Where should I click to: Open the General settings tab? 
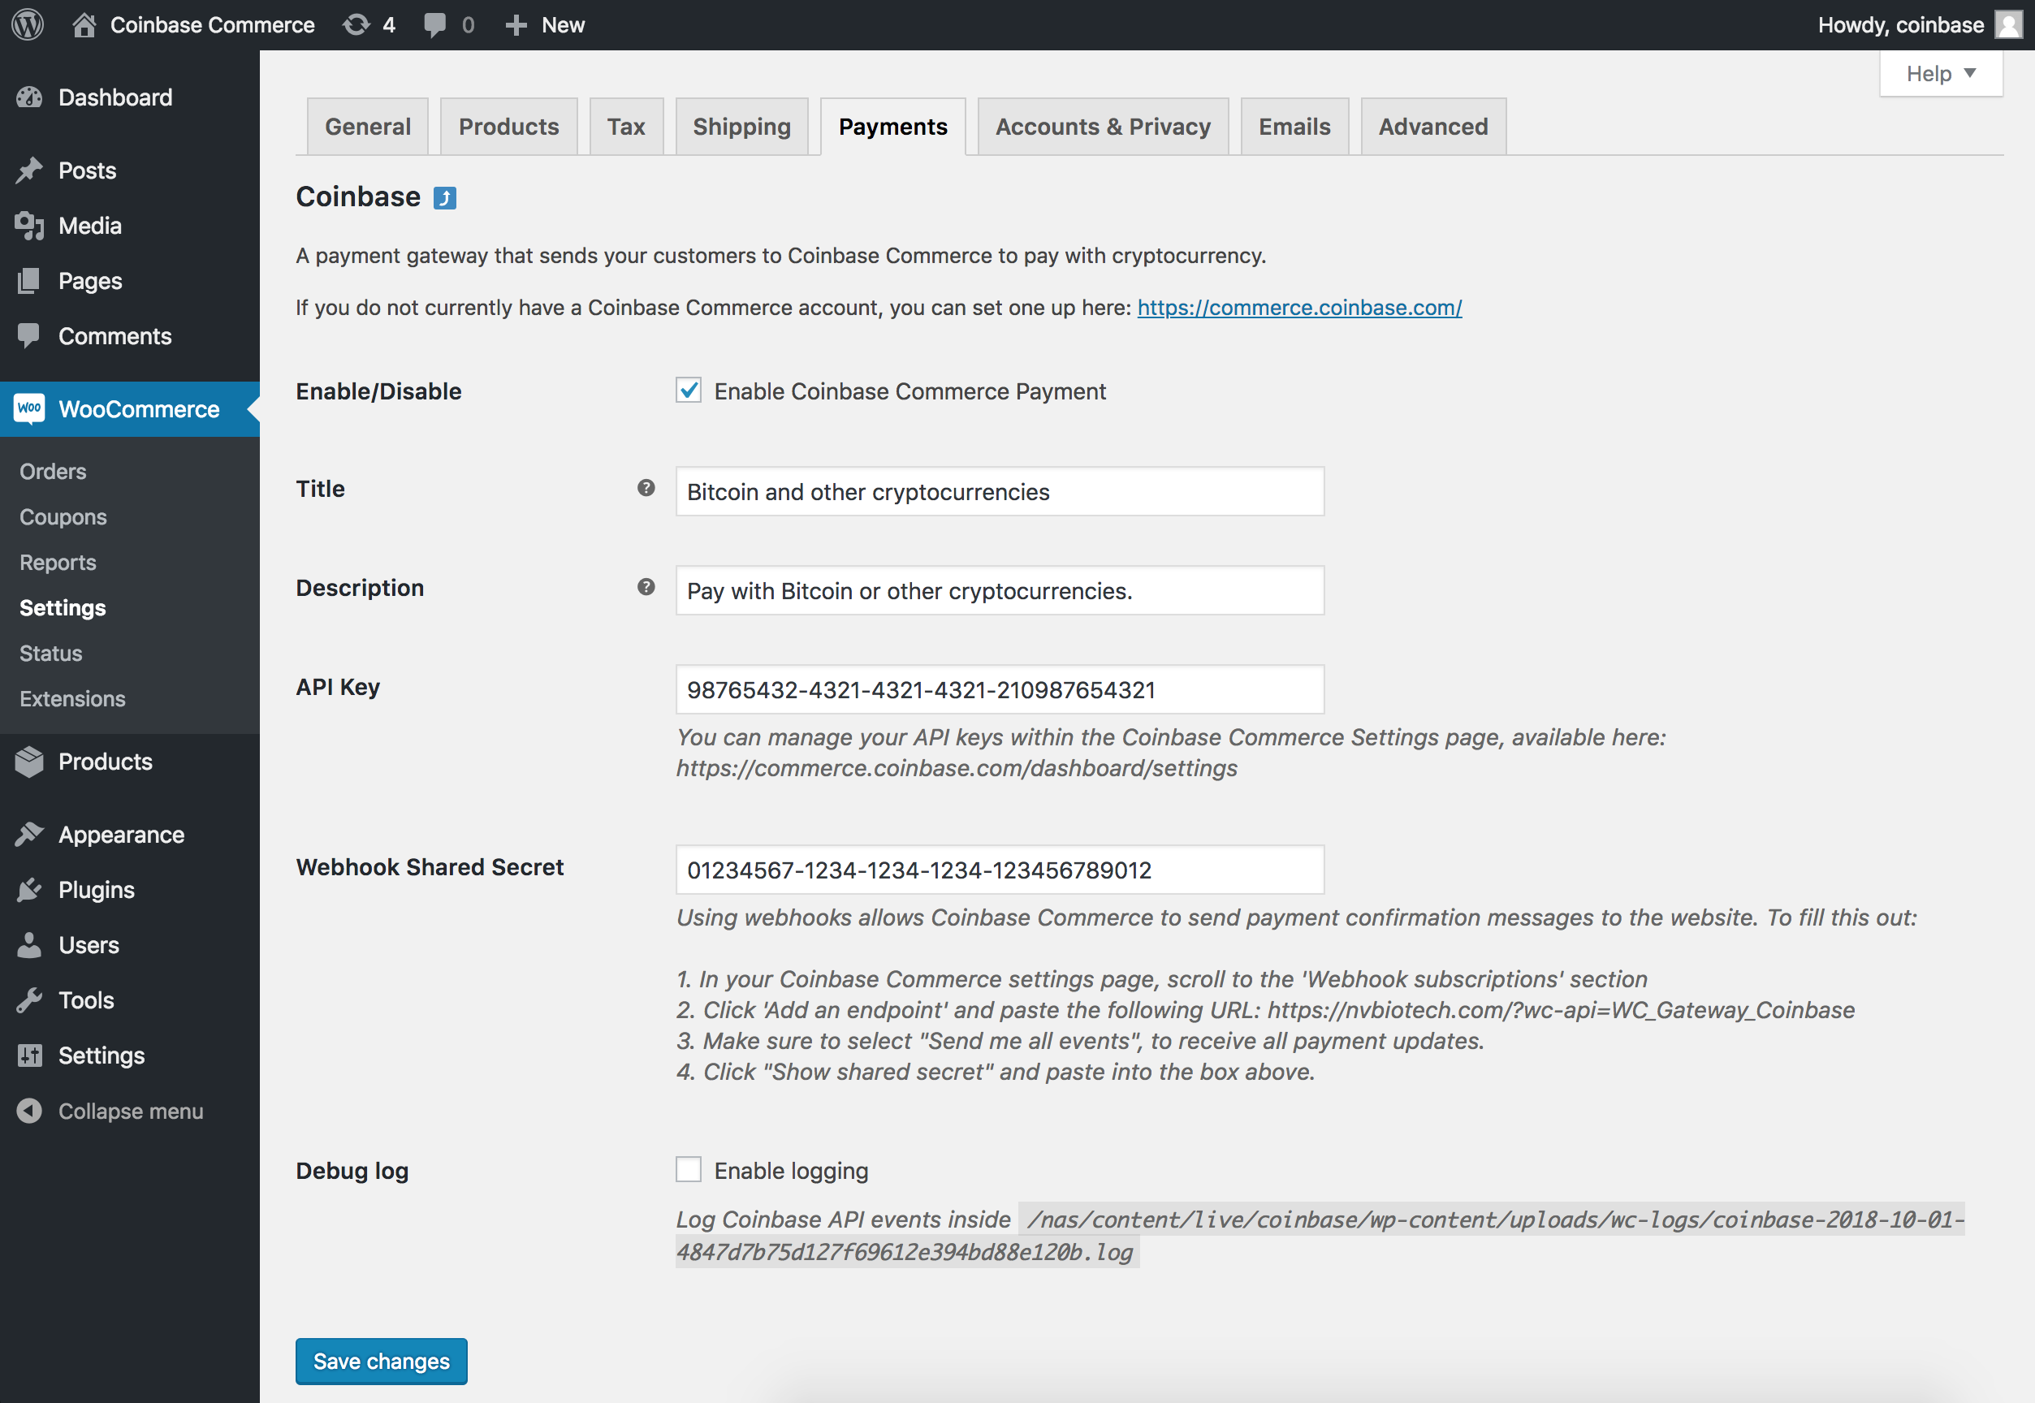(366, 127)
